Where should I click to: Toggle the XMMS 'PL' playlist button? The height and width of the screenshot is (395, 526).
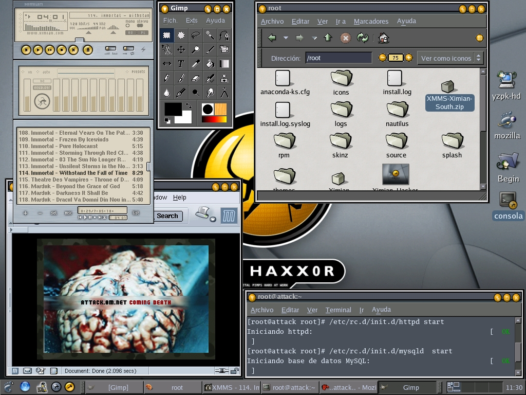point(143,32)
